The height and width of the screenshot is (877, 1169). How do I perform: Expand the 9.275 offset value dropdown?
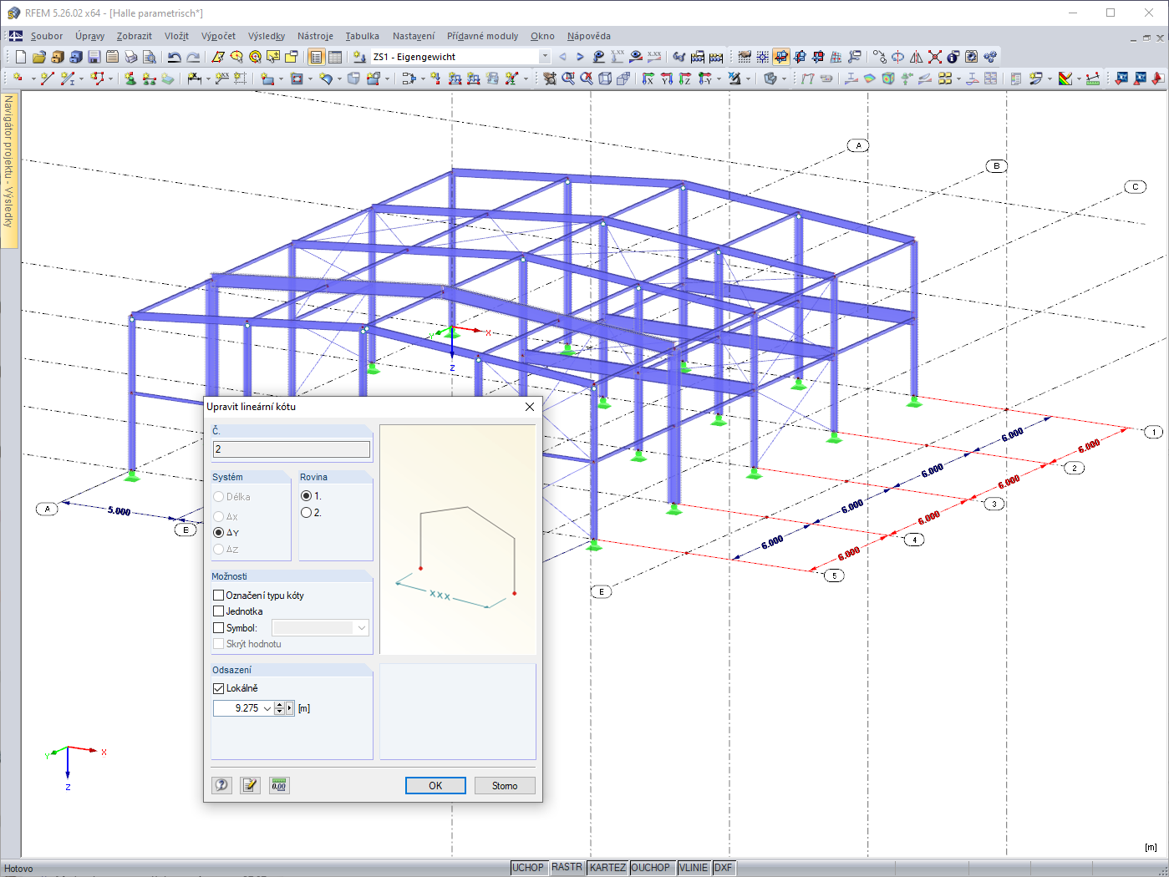pyautogui.click(x=267, y=708)
